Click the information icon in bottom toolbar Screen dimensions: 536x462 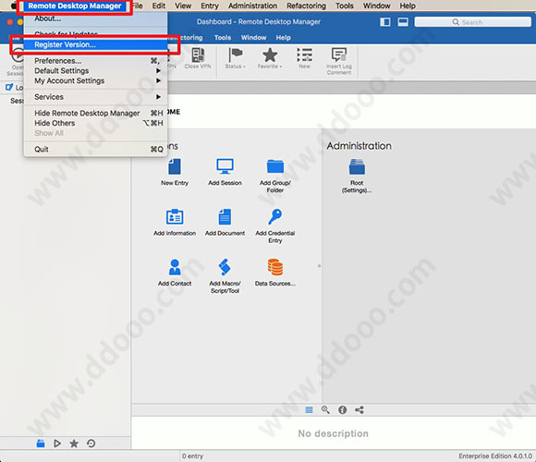click(x=343, y=409)
